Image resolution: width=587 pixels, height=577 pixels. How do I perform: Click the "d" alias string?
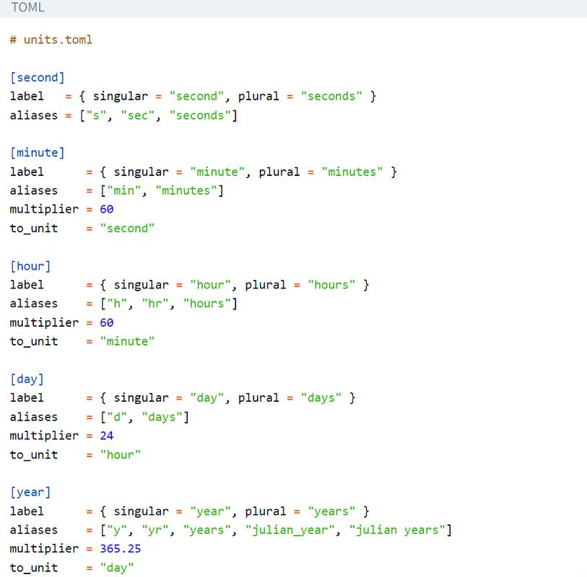[x=117, y=417]
